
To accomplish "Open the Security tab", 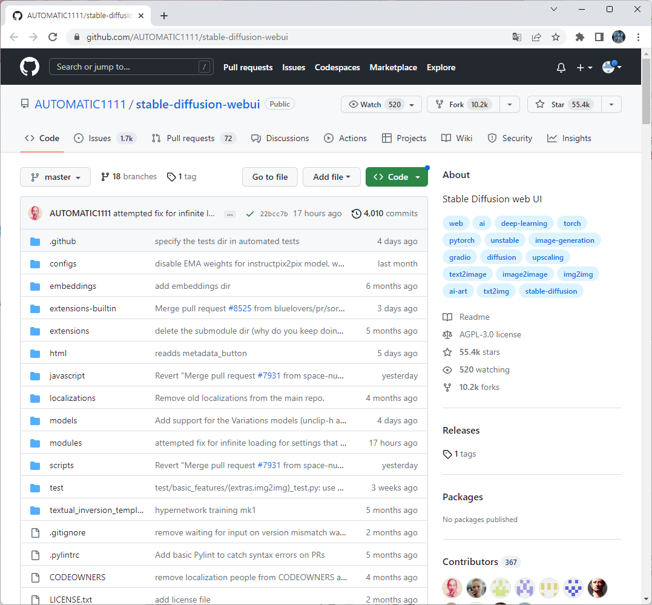I will point(510,139).
